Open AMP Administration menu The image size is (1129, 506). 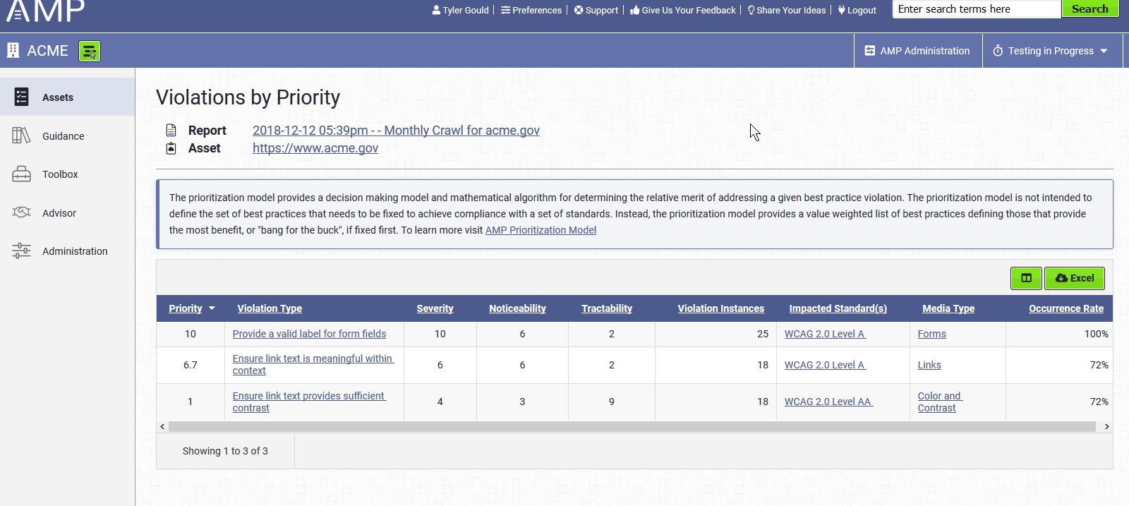917,51
